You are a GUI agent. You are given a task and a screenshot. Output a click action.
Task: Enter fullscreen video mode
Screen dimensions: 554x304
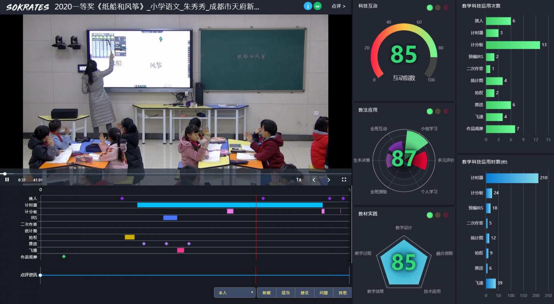pyautogui.click(x=344, y=179)
